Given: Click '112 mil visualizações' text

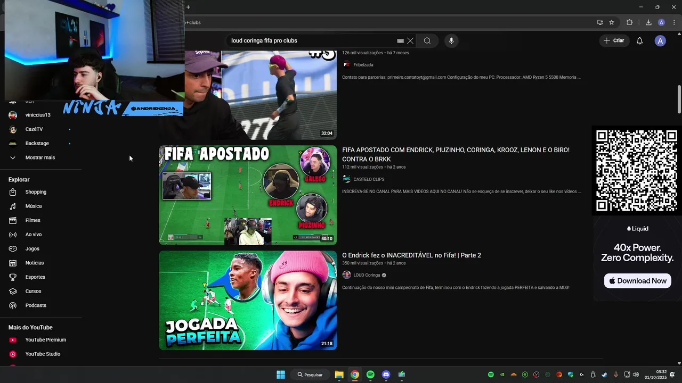Looking at the screenshot, I should point(362,167).
